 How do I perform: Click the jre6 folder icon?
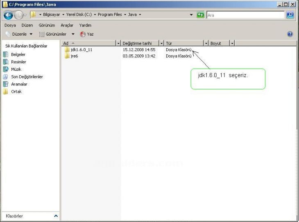point(67,56)
